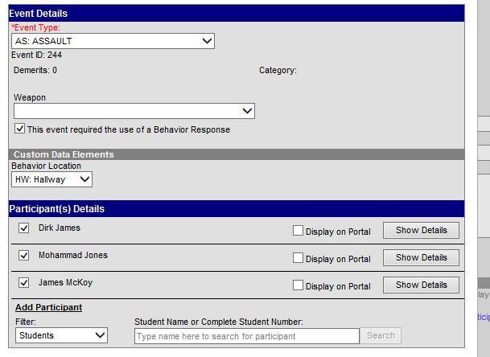Uncheck the Behavior Response required checkbox
The height and width of the screenshot is (357, 490).
(19, 129)
